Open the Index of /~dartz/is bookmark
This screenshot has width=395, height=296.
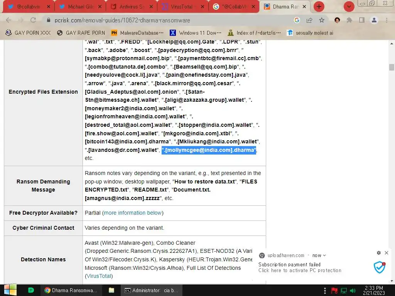tap(254, 33)
